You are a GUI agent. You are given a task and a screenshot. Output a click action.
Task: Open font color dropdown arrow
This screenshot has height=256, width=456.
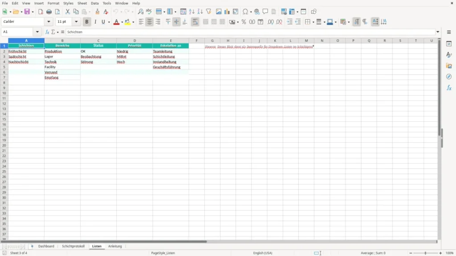(122, 22)
